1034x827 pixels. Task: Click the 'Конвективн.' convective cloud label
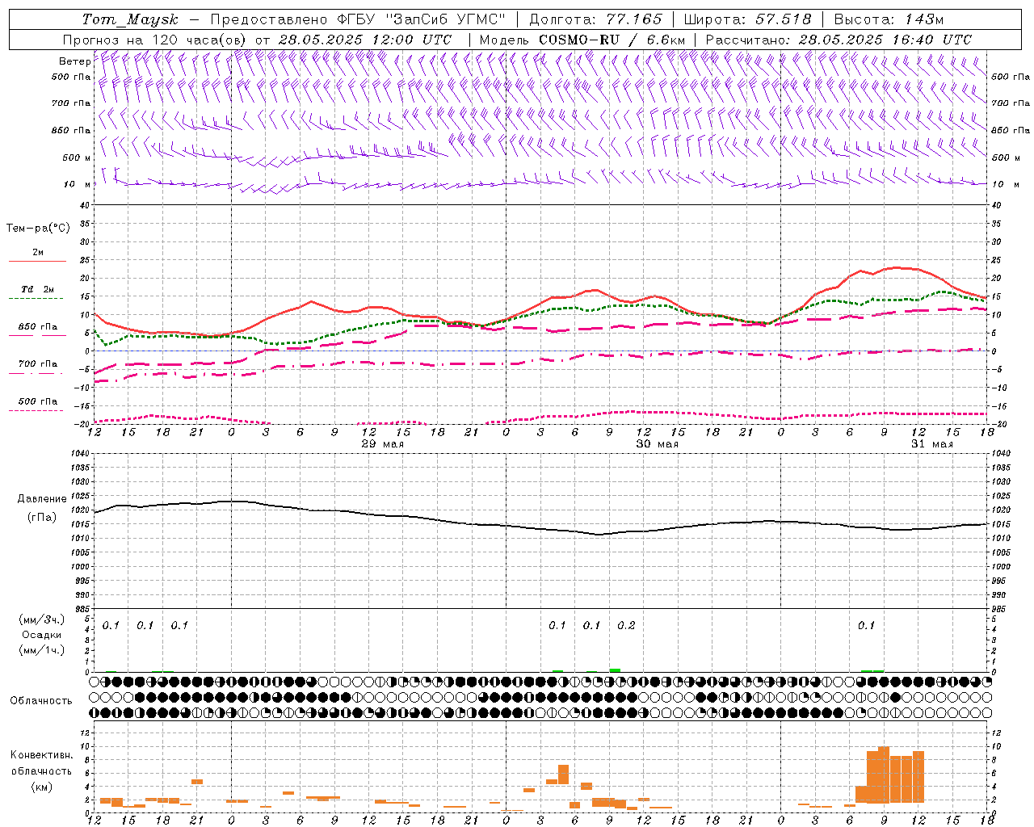(x=41, y=755)
